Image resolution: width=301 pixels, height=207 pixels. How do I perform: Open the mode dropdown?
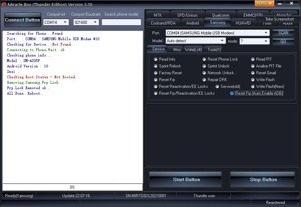click(254, 41)
